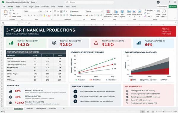This screenshot has width=178, height=113.
Task: Open Find & Select magnifier
Action: click(164, 13)
